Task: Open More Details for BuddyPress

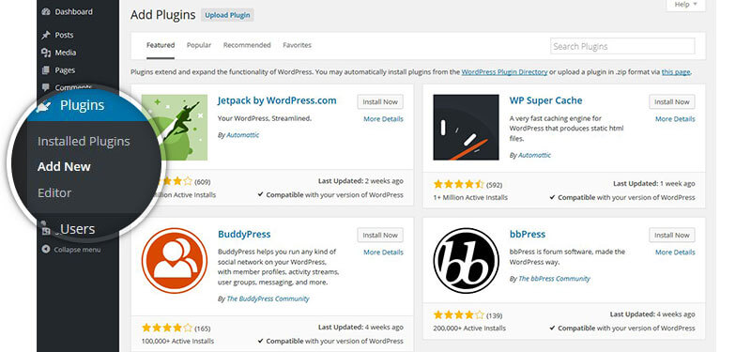Action: click(383, 253)
